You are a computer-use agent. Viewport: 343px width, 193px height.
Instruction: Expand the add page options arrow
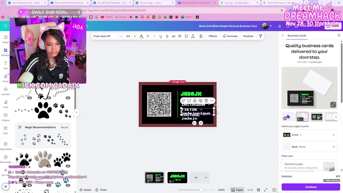click(x=206, y=177)
